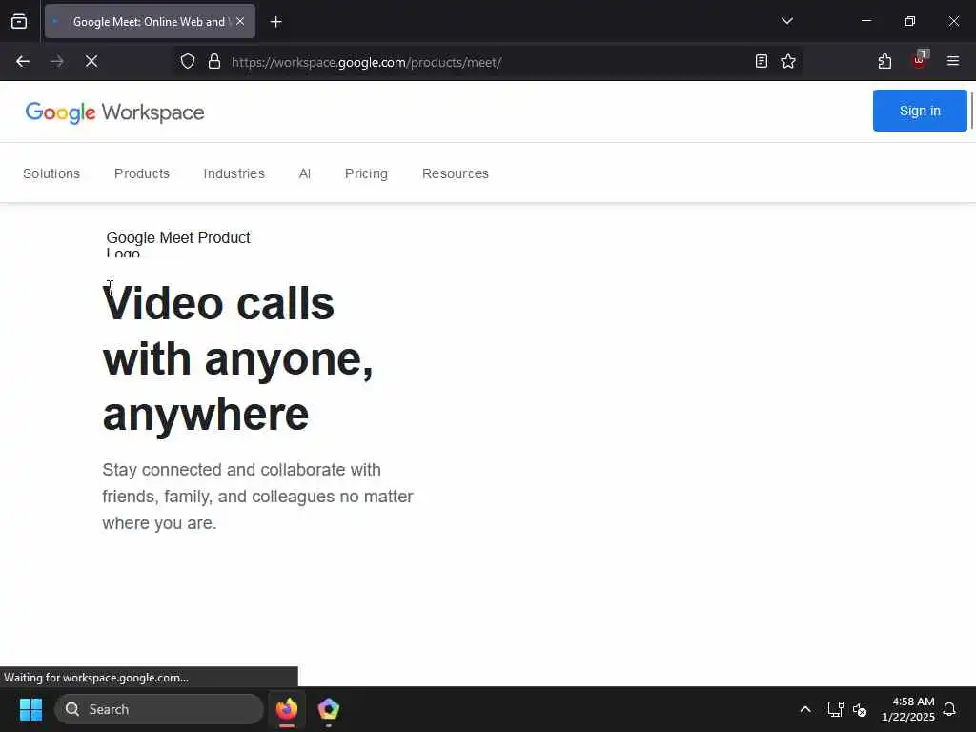Open the Windows Start menu
The width and height of the screenshot is (976, 732).
[x=30, y=709]
